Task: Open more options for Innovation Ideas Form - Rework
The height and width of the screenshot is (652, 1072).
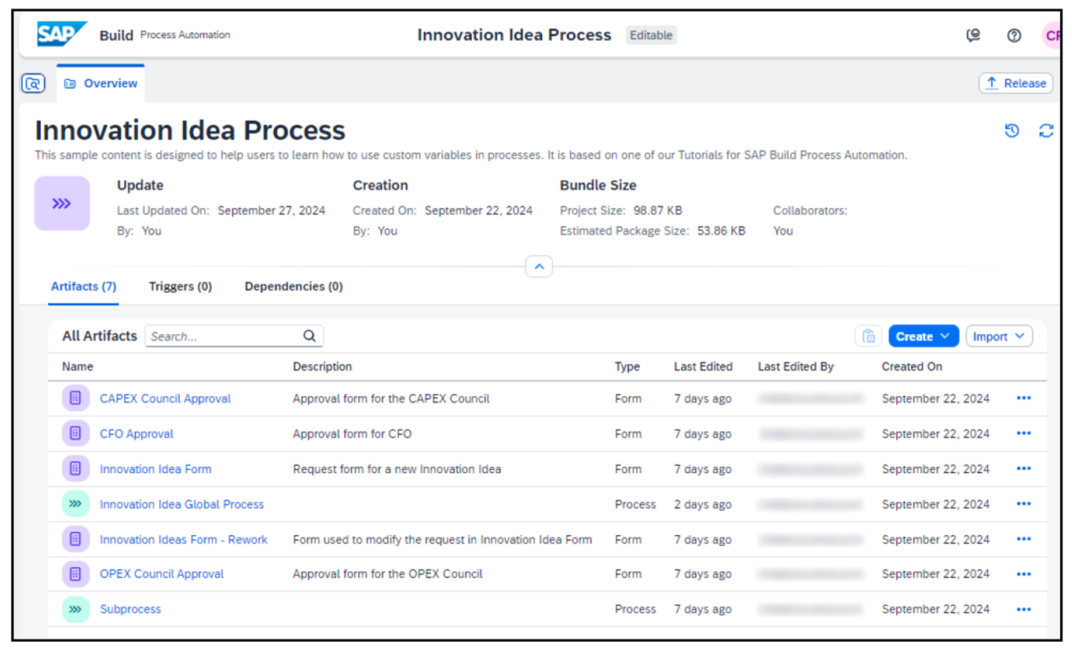Action: coord(1023,539)
